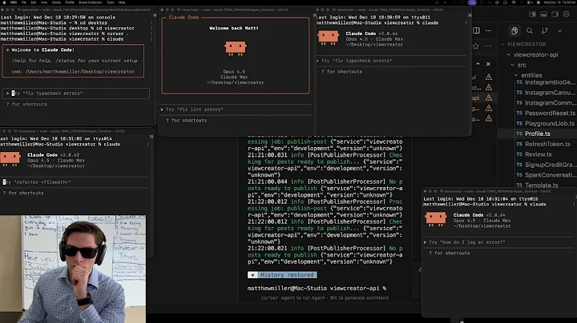Click the last warning triangle icon
The width and height of the screenshot is (577, 323).
pos(489,118)
